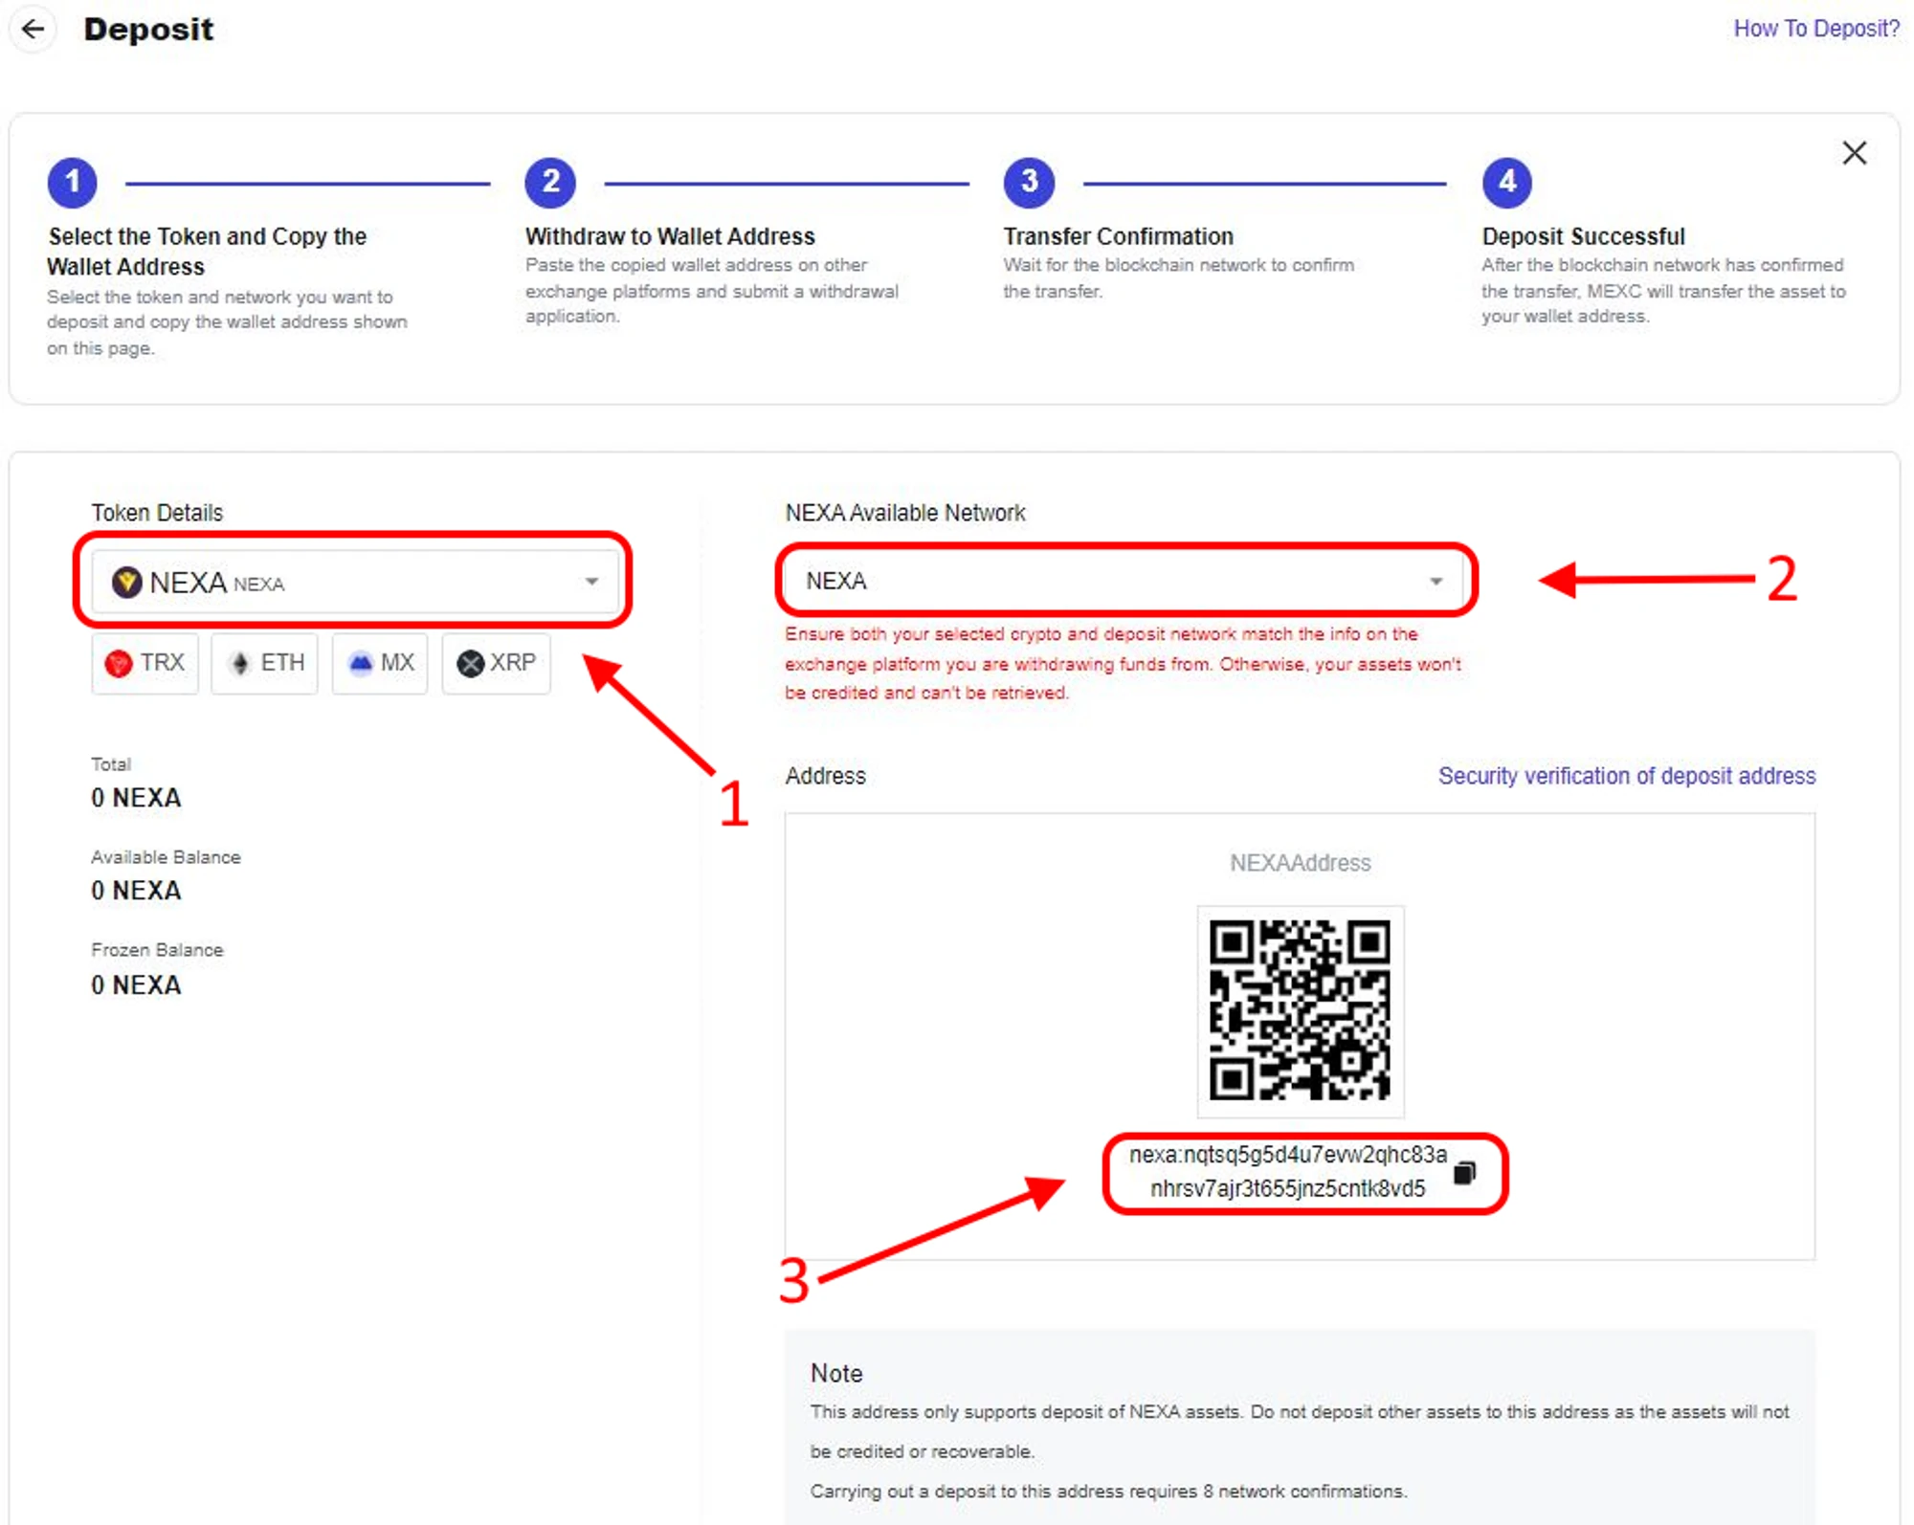Click the token dropdown caret arrow
1914x1525 pixels.
pyautogui.click(x=591, y=582)
